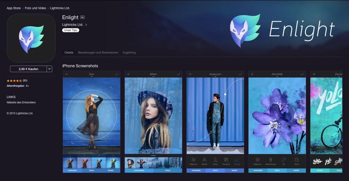This screenshot has height=181, width=349.
Task: Confirm with checkmark in Mixer screenshot
Action: point(178,74)
